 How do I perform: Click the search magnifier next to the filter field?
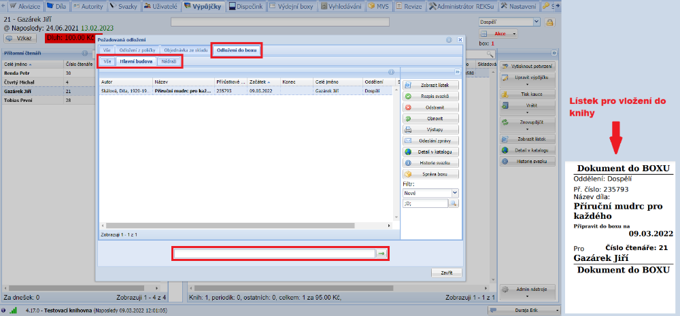point(452,203)
